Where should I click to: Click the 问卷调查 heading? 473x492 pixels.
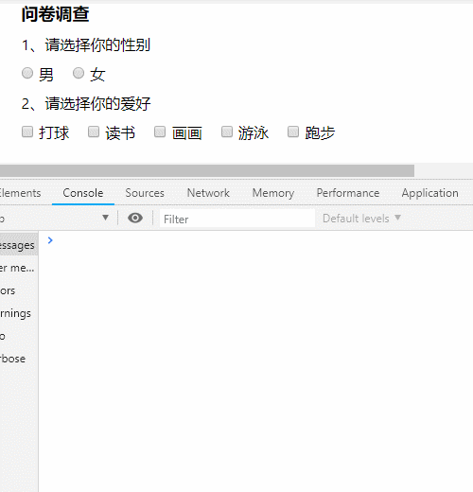coord(55,14)
